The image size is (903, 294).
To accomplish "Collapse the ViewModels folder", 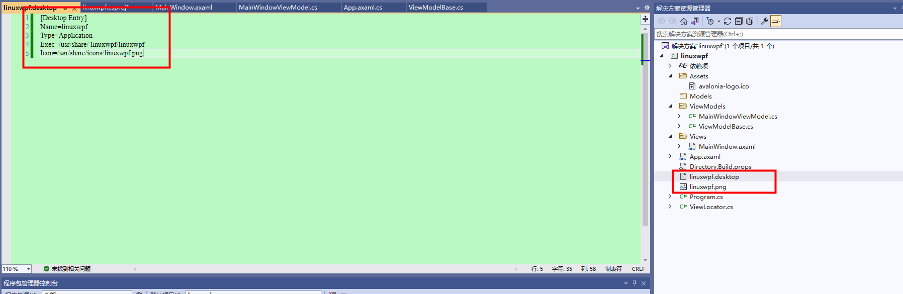I will point(670,106).
